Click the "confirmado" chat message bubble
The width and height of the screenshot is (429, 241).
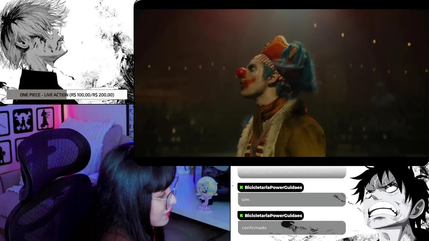tap(292, 228)
